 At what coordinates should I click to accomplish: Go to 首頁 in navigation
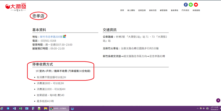[x=122, y=10]
